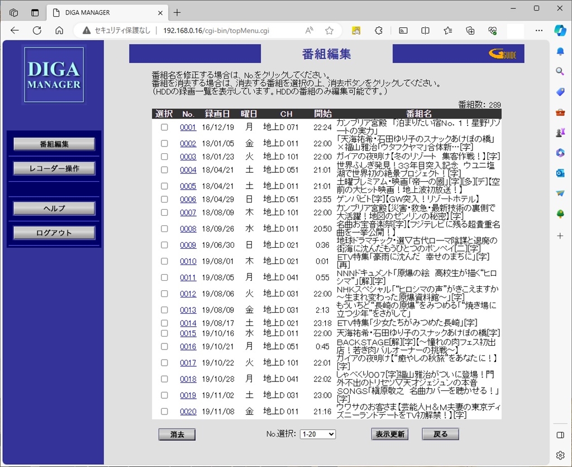Click the channel cell 地上D 071

(x=281, y=127)
